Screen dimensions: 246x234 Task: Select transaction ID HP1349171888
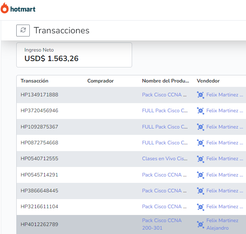point(39,95)
